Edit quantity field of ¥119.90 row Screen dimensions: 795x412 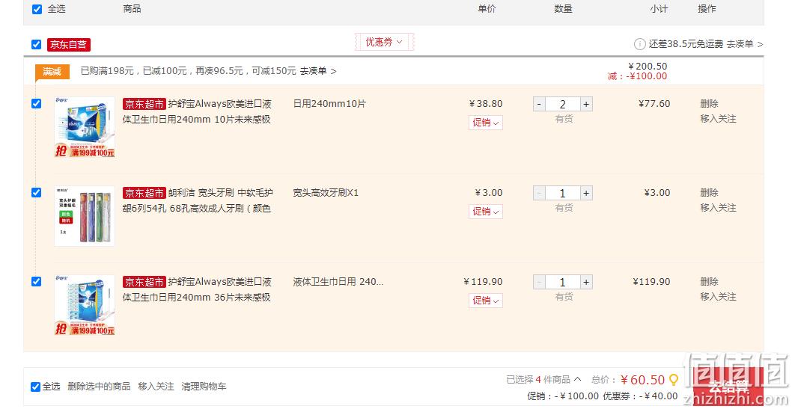coord(563,283)
